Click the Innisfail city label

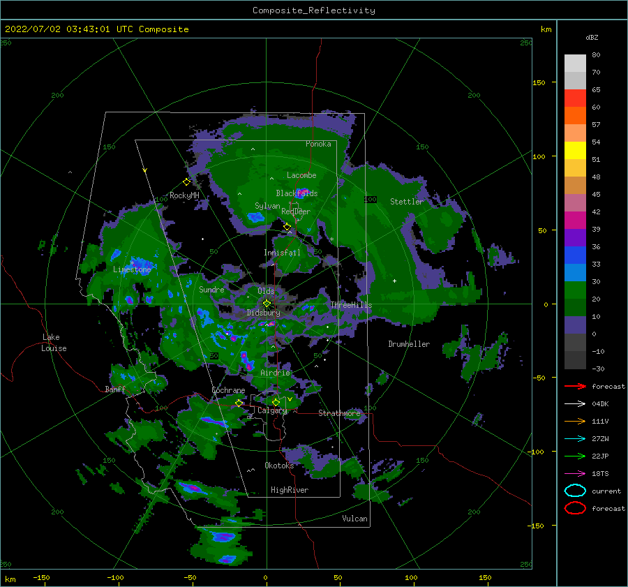coord(282,253)
